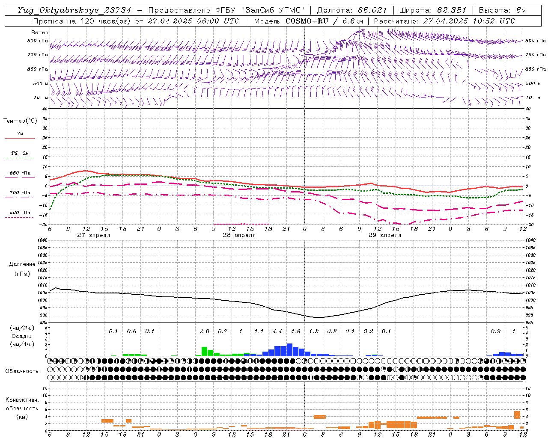Click the tallest blue precipitation bar

pyautogui.click(x=289, y=350)
